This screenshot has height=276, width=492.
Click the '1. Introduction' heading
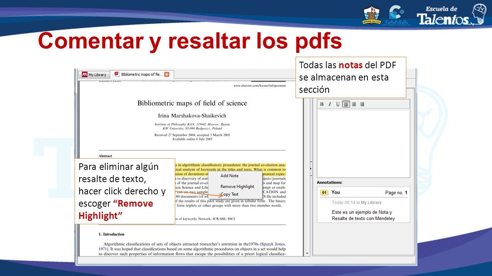[x=111, y=234]
